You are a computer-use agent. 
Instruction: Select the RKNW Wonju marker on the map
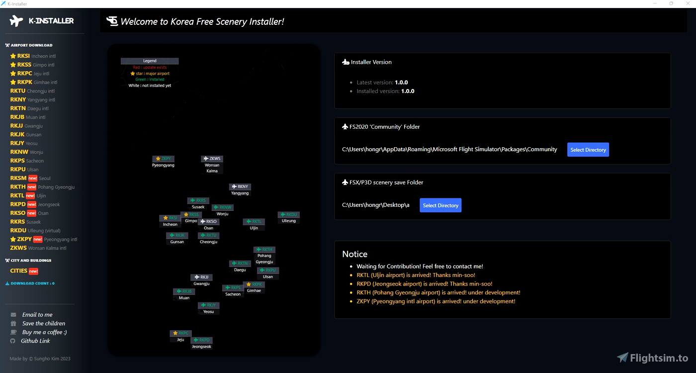tap(223, 207)
